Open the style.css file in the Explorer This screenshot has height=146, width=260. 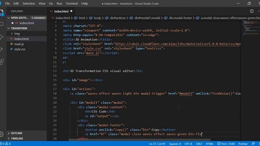tap(19, 49)
